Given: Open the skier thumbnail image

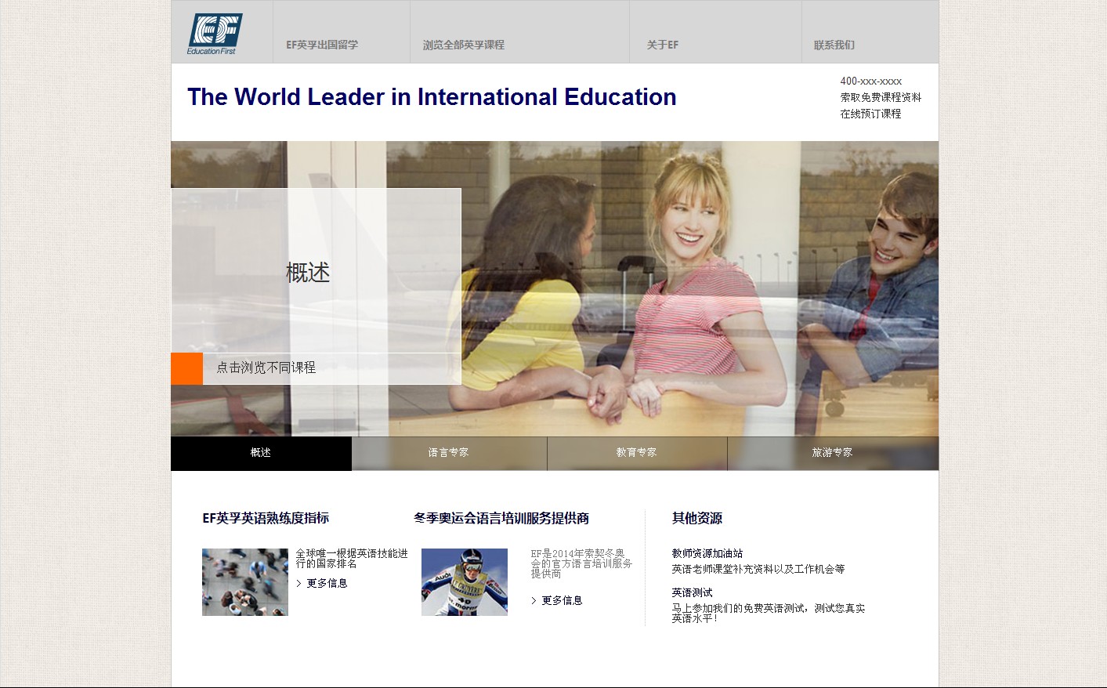Looking at the screenshot, I should [x=465, y=582].
